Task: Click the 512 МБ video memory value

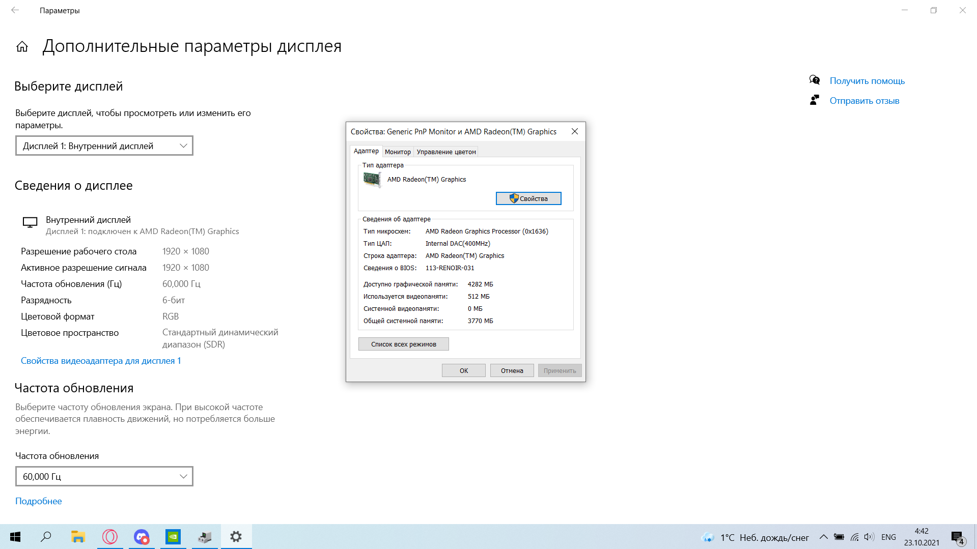Action: point(479,297)
